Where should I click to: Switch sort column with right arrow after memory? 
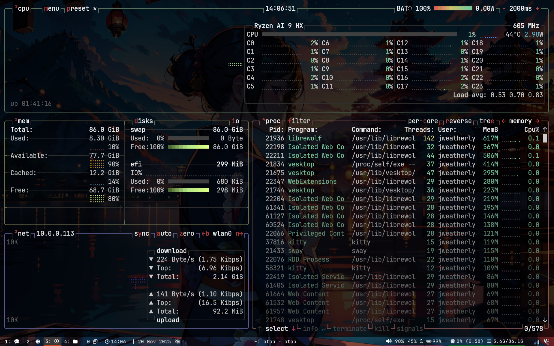click(x=537, y=121)
